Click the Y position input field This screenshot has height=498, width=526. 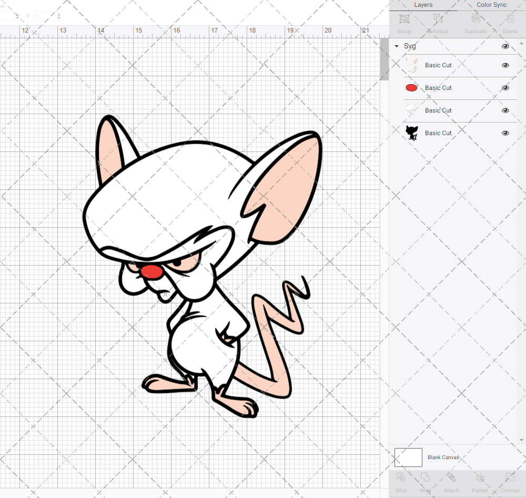point(44,16)
